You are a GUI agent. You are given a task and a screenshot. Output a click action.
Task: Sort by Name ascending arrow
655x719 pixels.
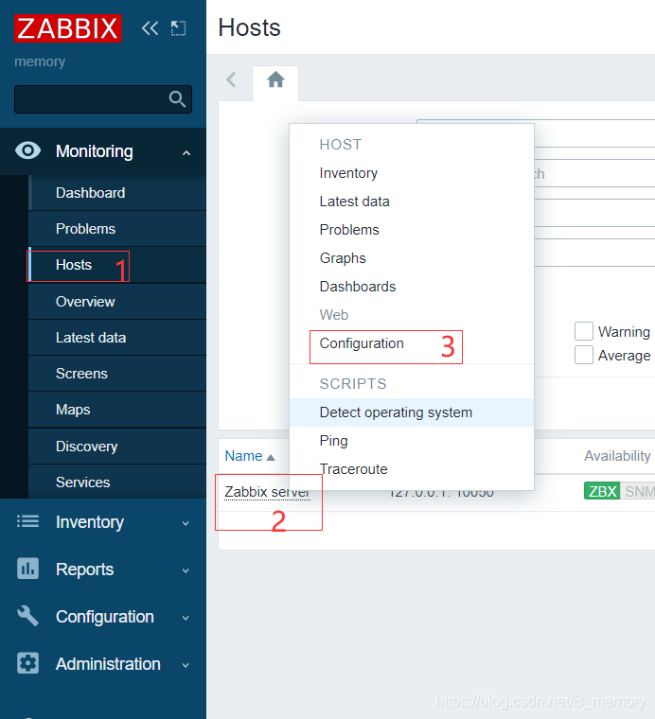coord(271,457)
